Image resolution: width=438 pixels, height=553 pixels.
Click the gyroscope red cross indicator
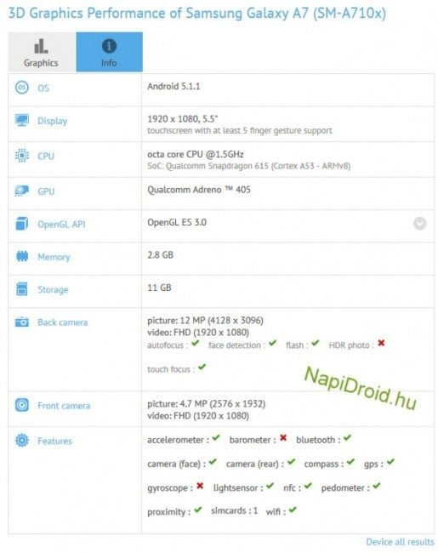click(x=200, y=486)
